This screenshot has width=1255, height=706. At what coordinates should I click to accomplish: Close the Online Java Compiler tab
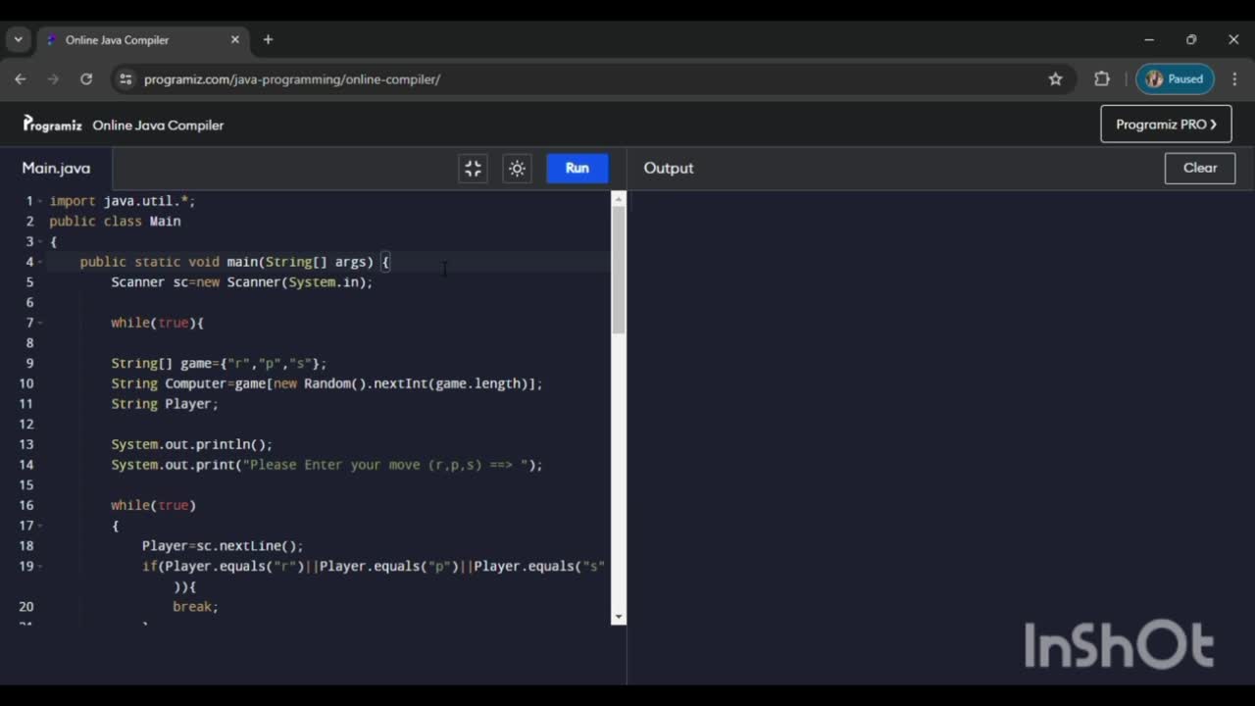click(x=235, y=40)
